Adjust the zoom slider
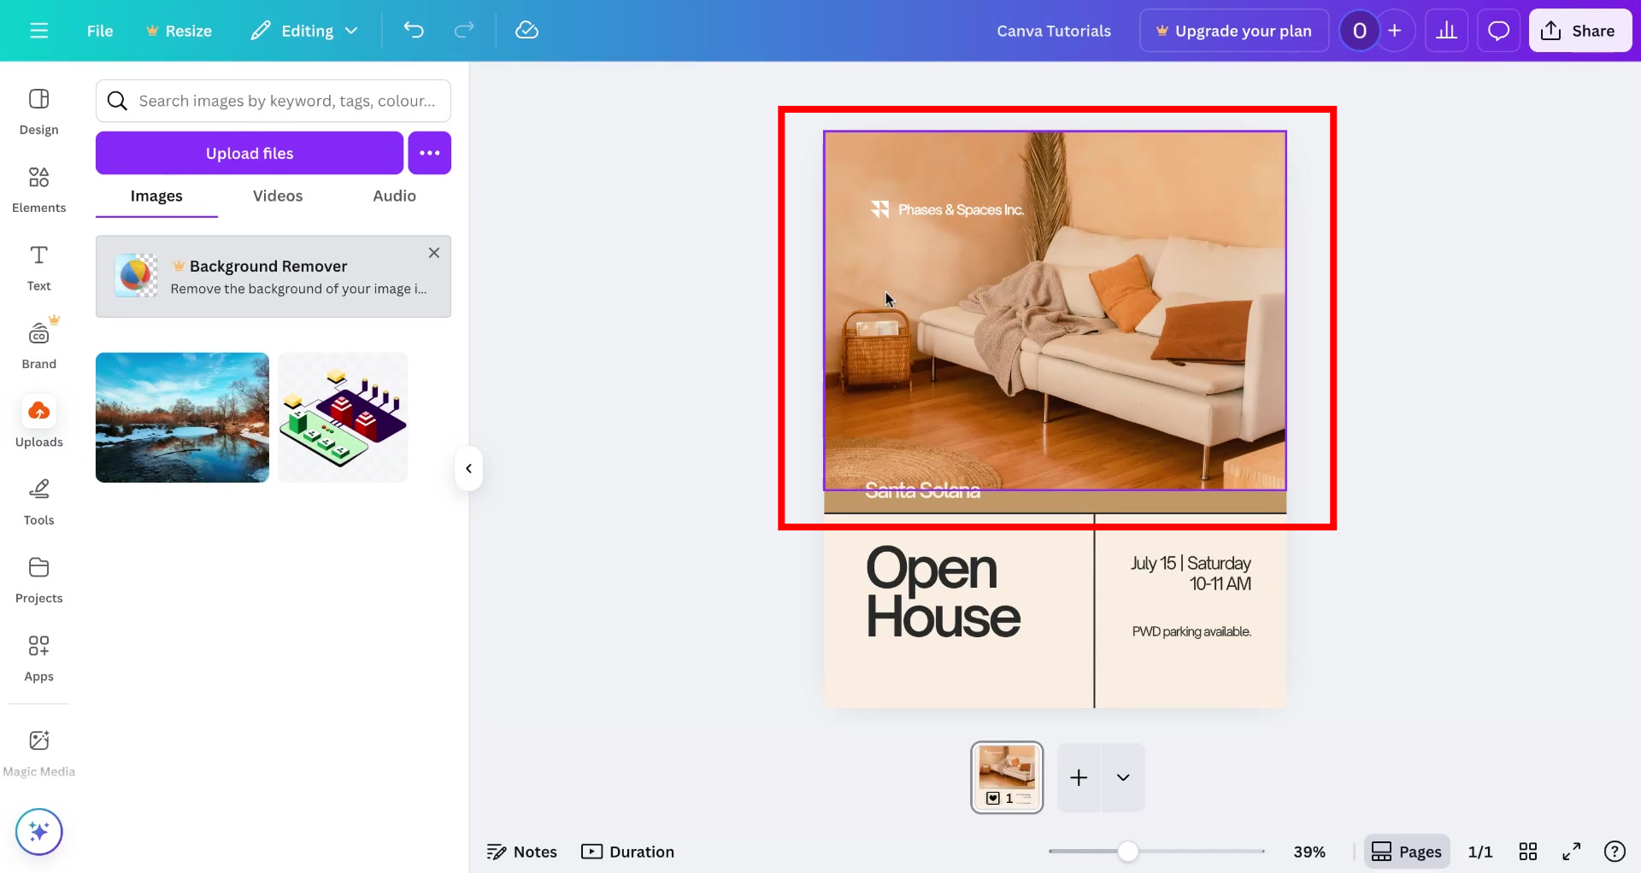 1129,851
